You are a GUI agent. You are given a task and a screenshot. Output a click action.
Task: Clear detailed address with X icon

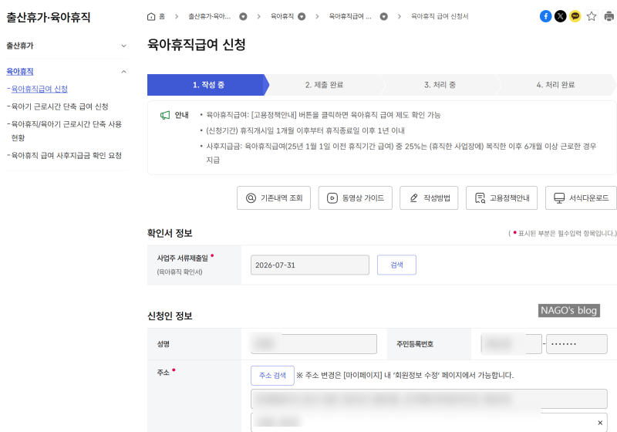[x=600, y=423]
